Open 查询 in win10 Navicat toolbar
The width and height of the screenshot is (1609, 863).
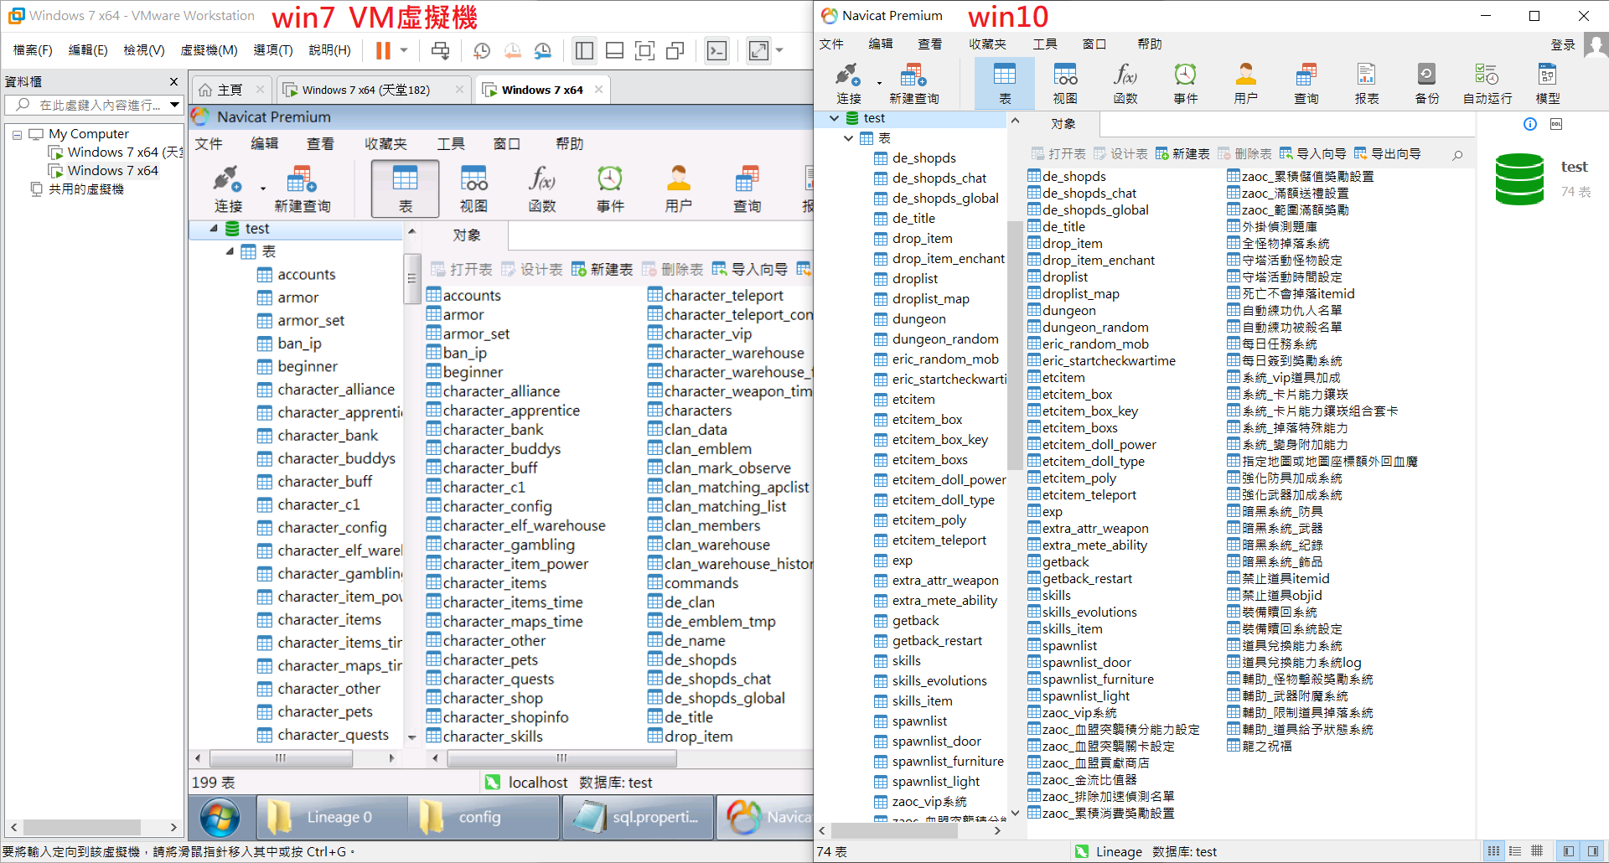click(x=1306, y=84)
